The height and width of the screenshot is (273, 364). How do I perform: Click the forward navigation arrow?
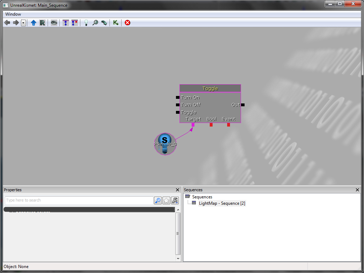(16, 23)
